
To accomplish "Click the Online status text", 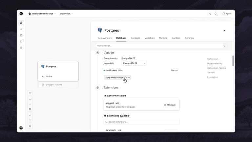I will (49, 77).
